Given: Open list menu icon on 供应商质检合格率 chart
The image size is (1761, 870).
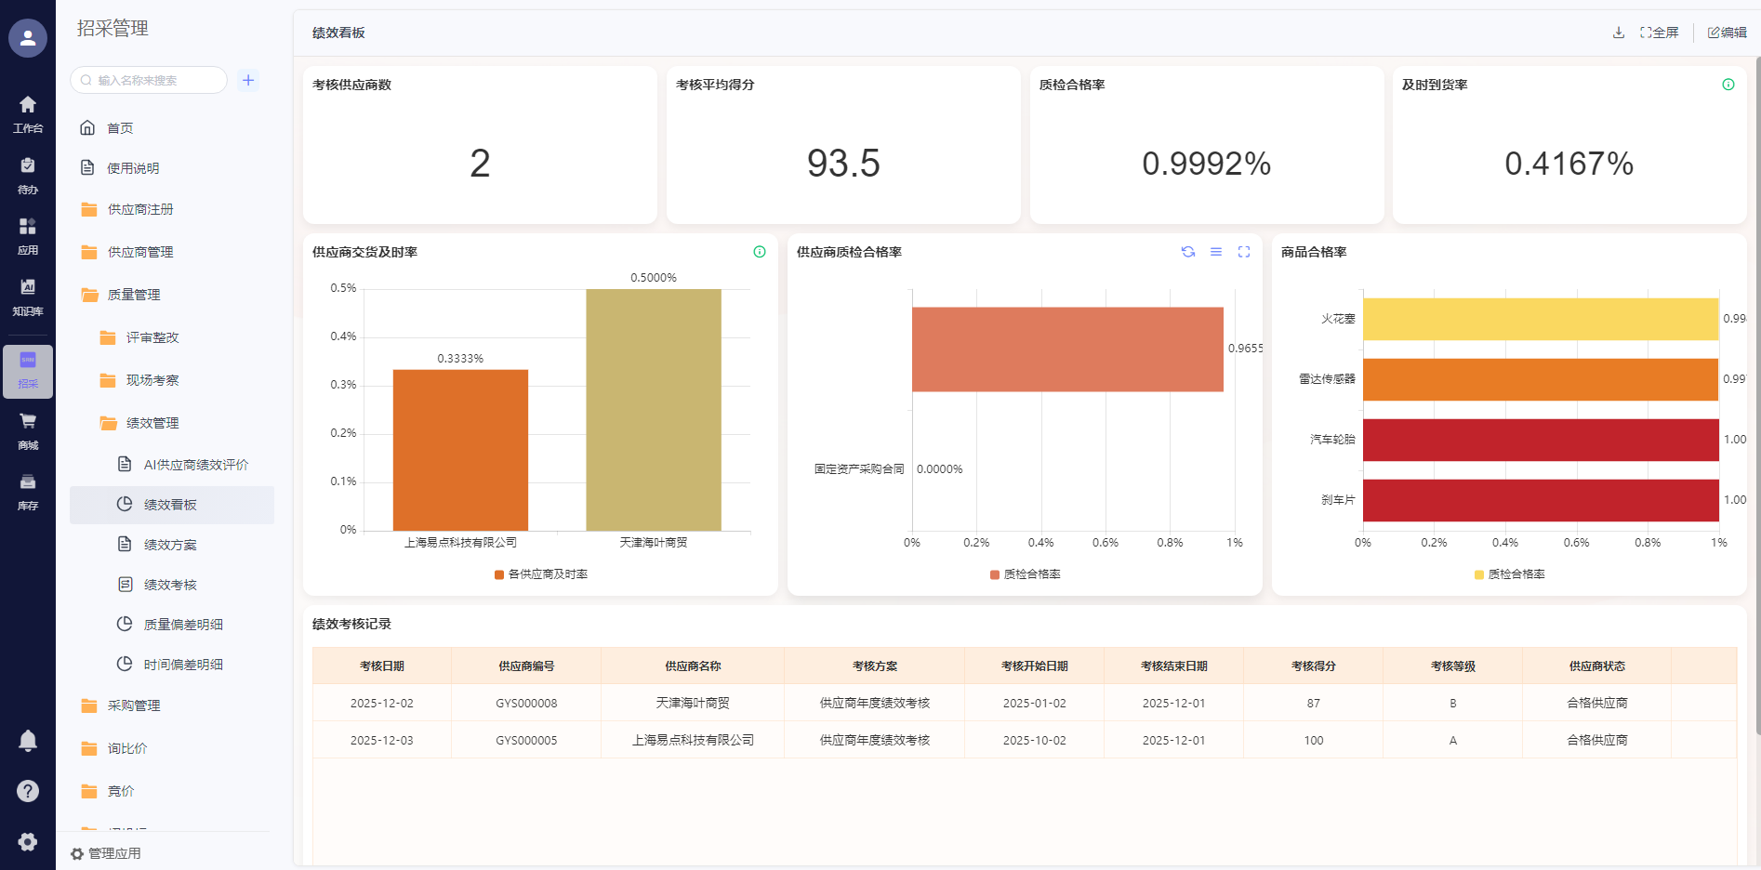Looking at the screenshot, I should coord(1215,252).
